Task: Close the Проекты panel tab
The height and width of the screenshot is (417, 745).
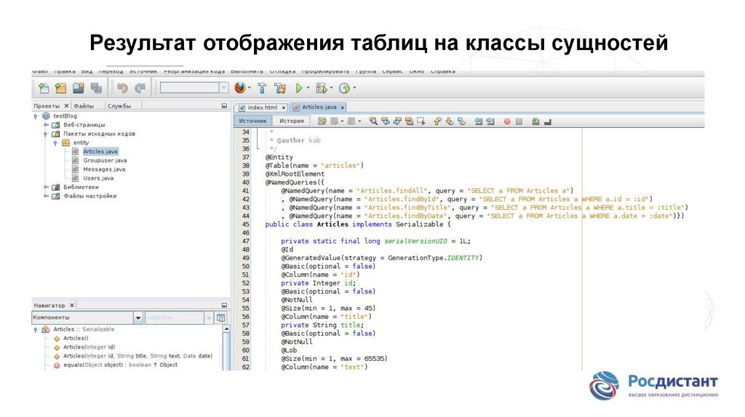Action: coord(66,106)
